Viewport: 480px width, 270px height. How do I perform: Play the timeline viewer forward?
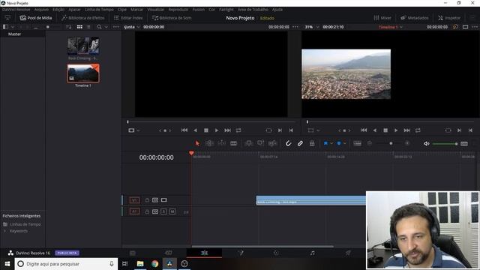396,130
